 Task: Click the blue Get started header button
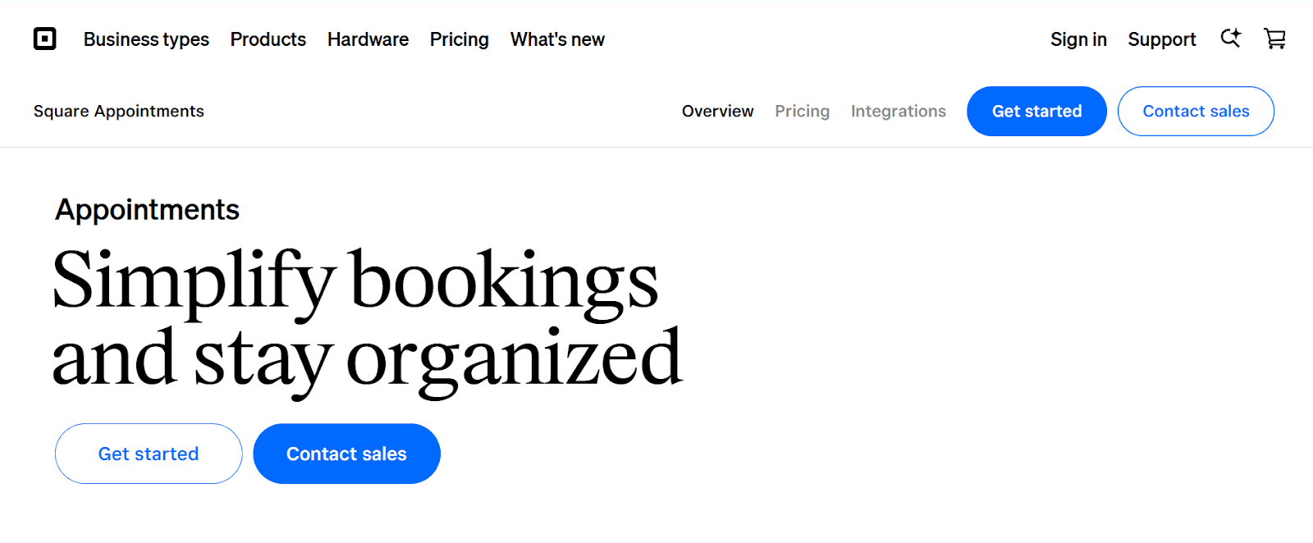click(x=1036, y=112)
